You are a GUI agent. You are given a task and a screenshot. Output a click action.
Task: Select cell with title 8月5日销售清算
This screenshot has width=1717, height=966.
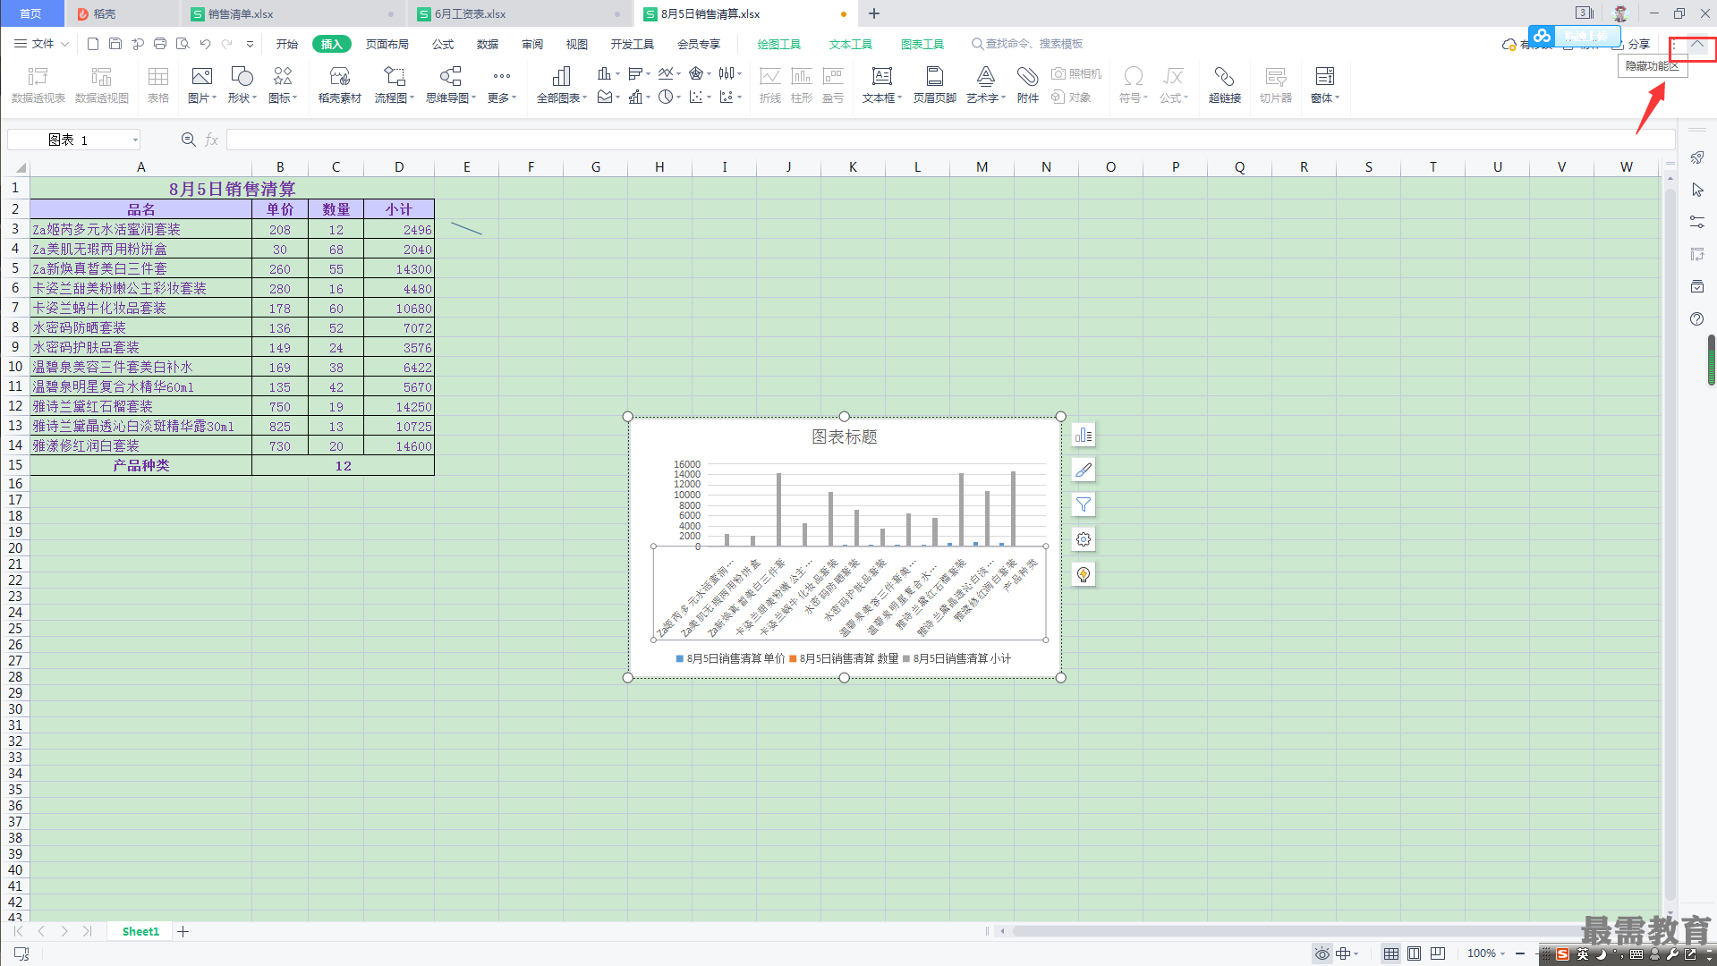point(232,188)
